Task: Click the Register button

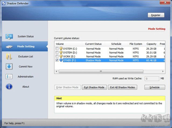Action: (x=156, y=15)
